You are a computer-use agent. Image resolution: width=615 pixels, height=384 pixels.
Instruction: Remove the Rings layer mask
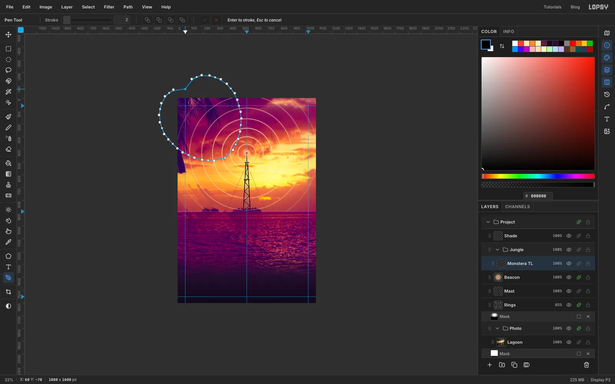point(588,316)
